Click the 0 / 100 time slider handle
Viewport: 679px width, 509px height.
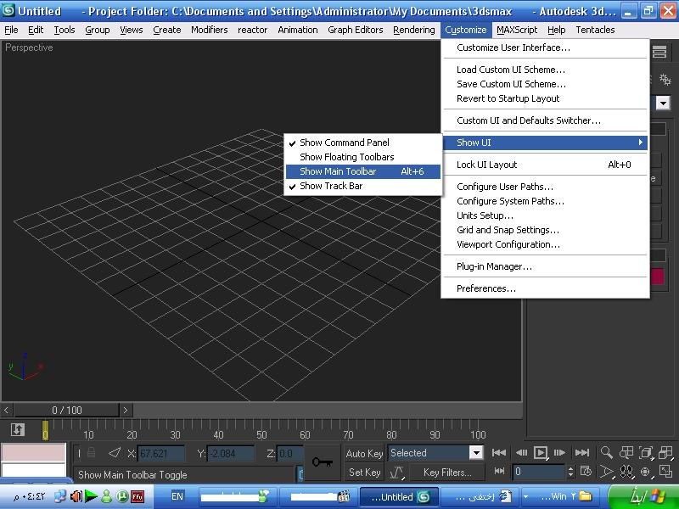coord(66,410)
